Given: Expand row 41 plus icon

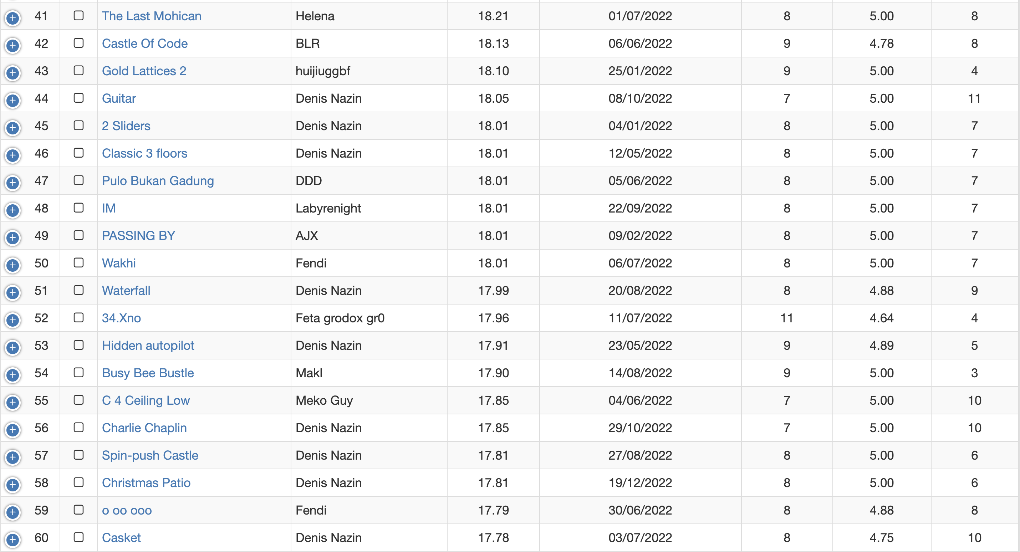Looking at the screenshot, I should click(x=13, y=18).
